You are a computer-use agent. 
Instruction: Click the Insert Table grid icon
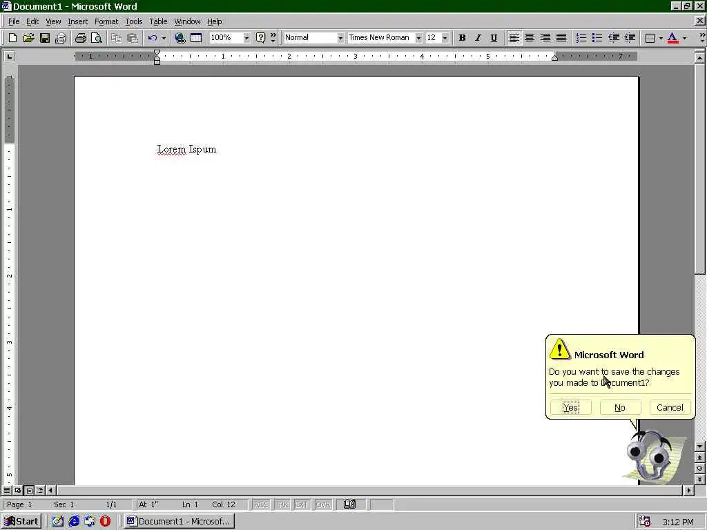(x=195, y=38)
